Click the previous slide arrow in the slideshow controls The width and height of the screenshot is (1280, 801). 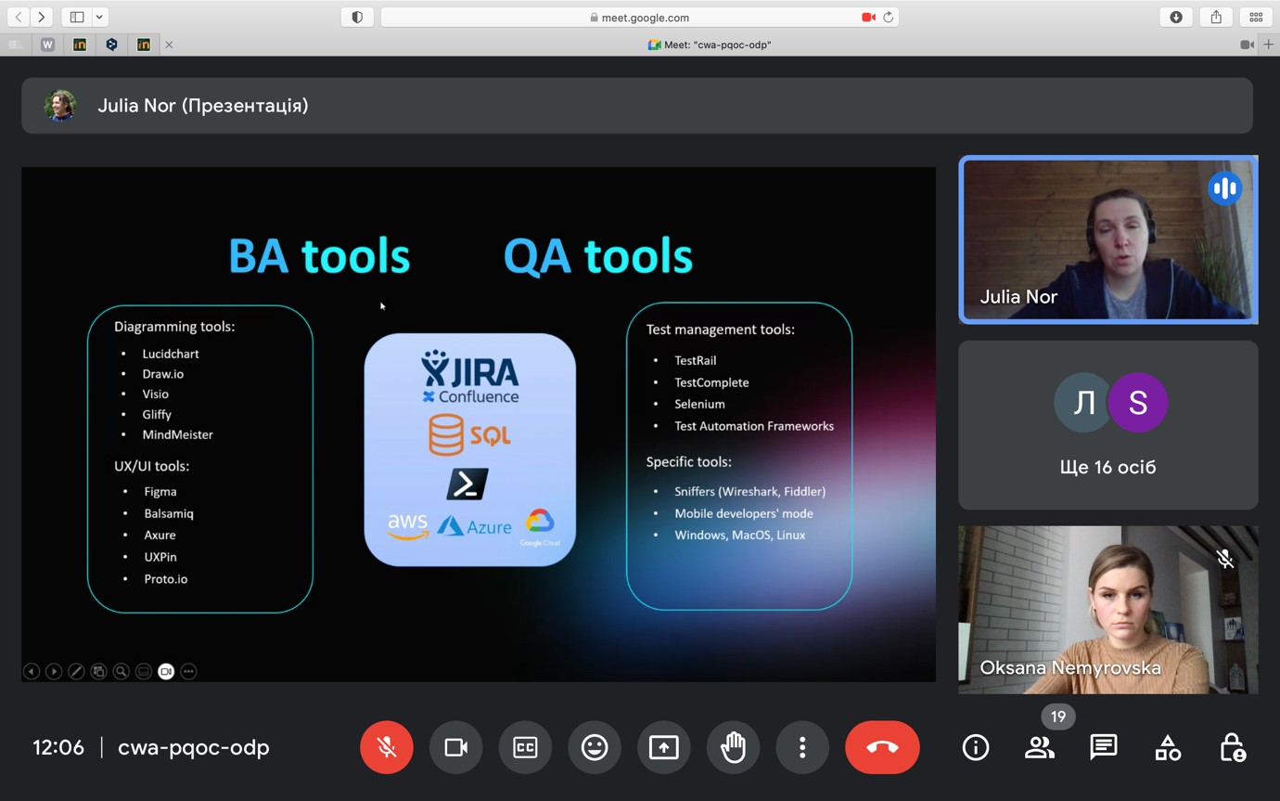(x=32, y=671)
